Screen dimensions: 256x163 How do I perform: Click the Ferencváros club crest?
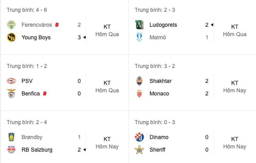pos(11,25)
